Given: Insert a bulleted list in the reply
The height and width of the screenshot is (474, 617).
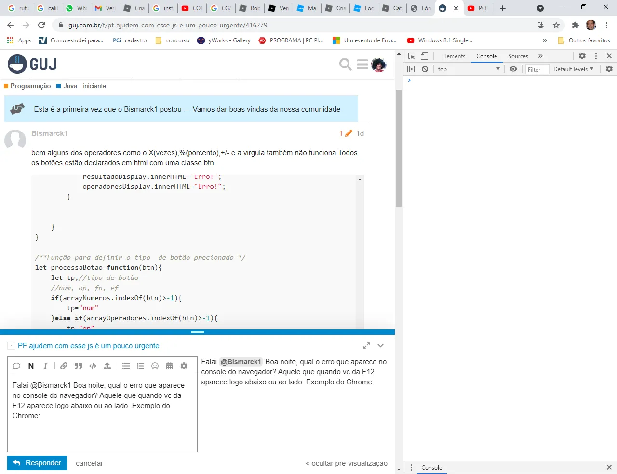Looking at the screenshot, I should point(126,366).
